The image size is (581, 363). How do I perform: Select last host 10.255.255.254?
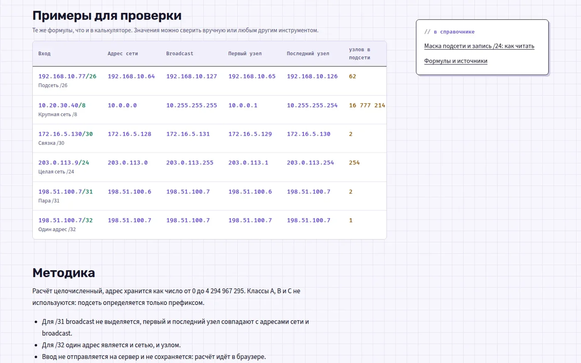[x=312, y=105]
